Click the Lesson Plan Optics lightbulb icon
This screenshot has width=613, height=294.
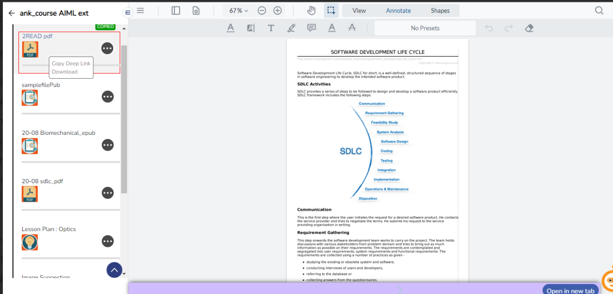(x=30, y=242)
